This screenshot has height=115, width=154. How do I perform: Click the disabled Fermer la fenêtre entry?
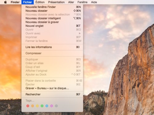[52, 41]
